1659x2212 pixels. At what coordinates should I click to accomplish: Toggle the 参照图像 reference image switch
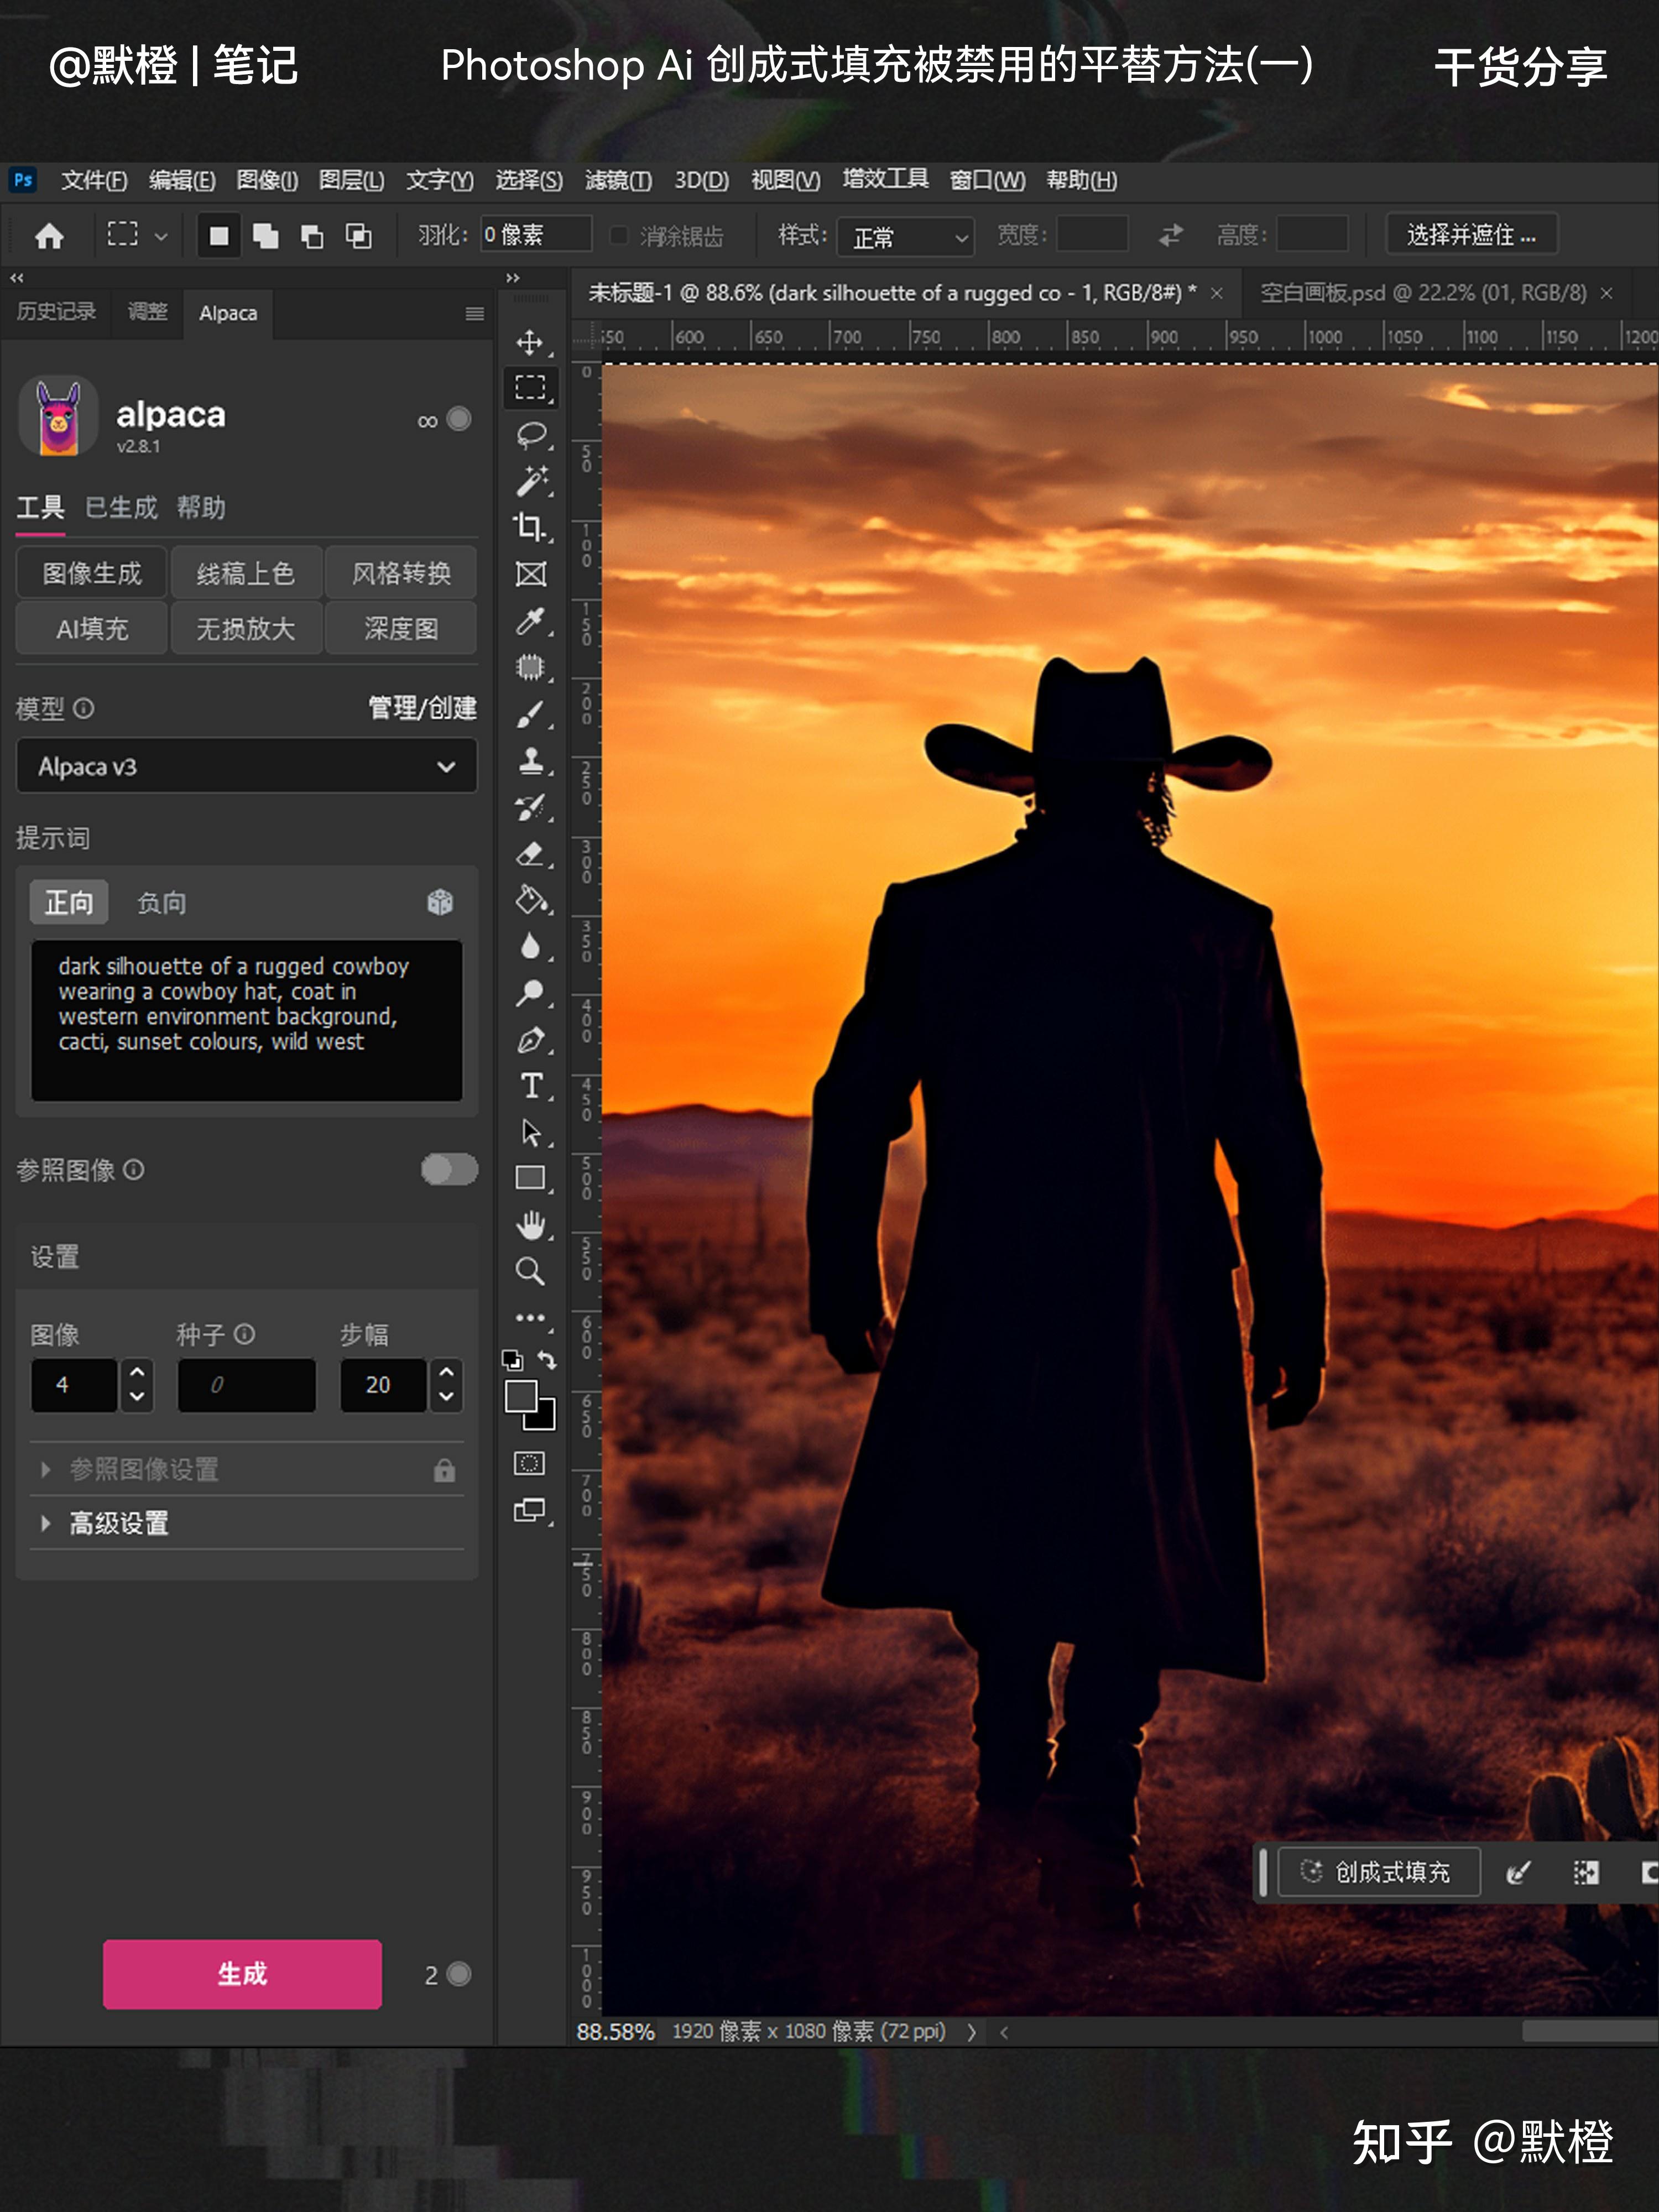click(x=449, y=1169)
